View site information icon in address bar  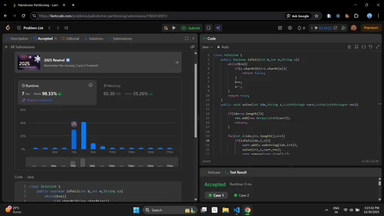tap(34, 16)
